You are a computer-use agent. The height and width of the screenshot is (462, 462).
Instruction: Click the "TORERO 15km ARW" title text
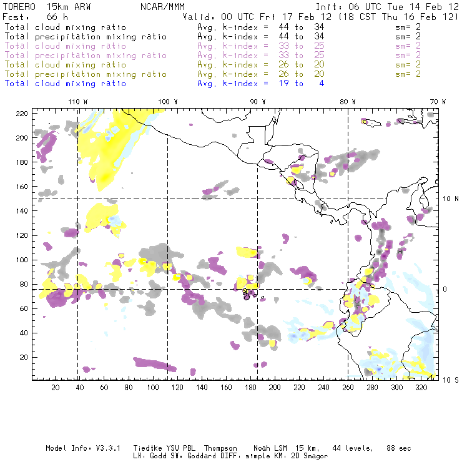point(47,7)
